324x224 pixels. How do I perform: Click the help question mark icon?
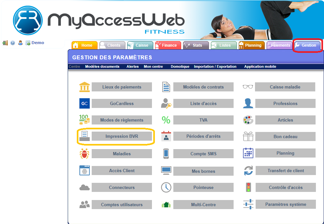point(13,43)
